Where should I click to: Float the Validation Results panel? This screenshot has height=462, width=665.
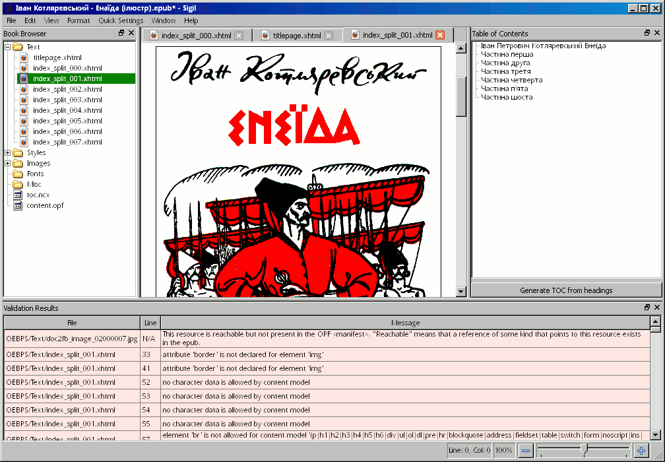(647, 308)
